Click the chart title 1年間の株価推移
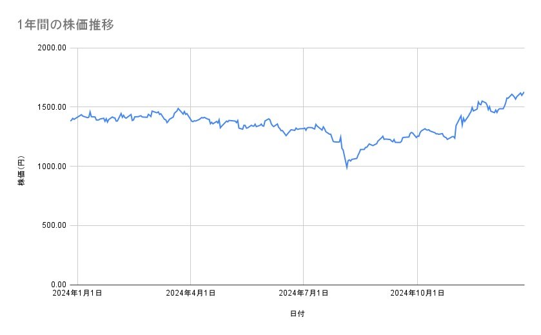This screenshot has height=335, width=541. coord(66,25)
